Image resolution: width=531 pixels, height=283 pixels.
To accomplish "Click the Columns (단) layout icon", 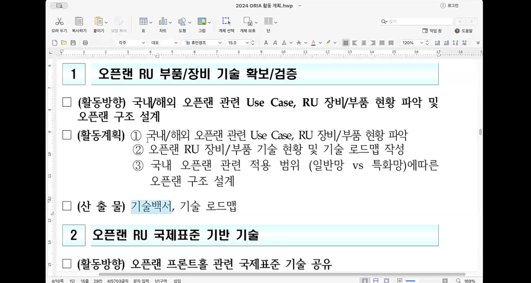I will (x=268, y=21).
